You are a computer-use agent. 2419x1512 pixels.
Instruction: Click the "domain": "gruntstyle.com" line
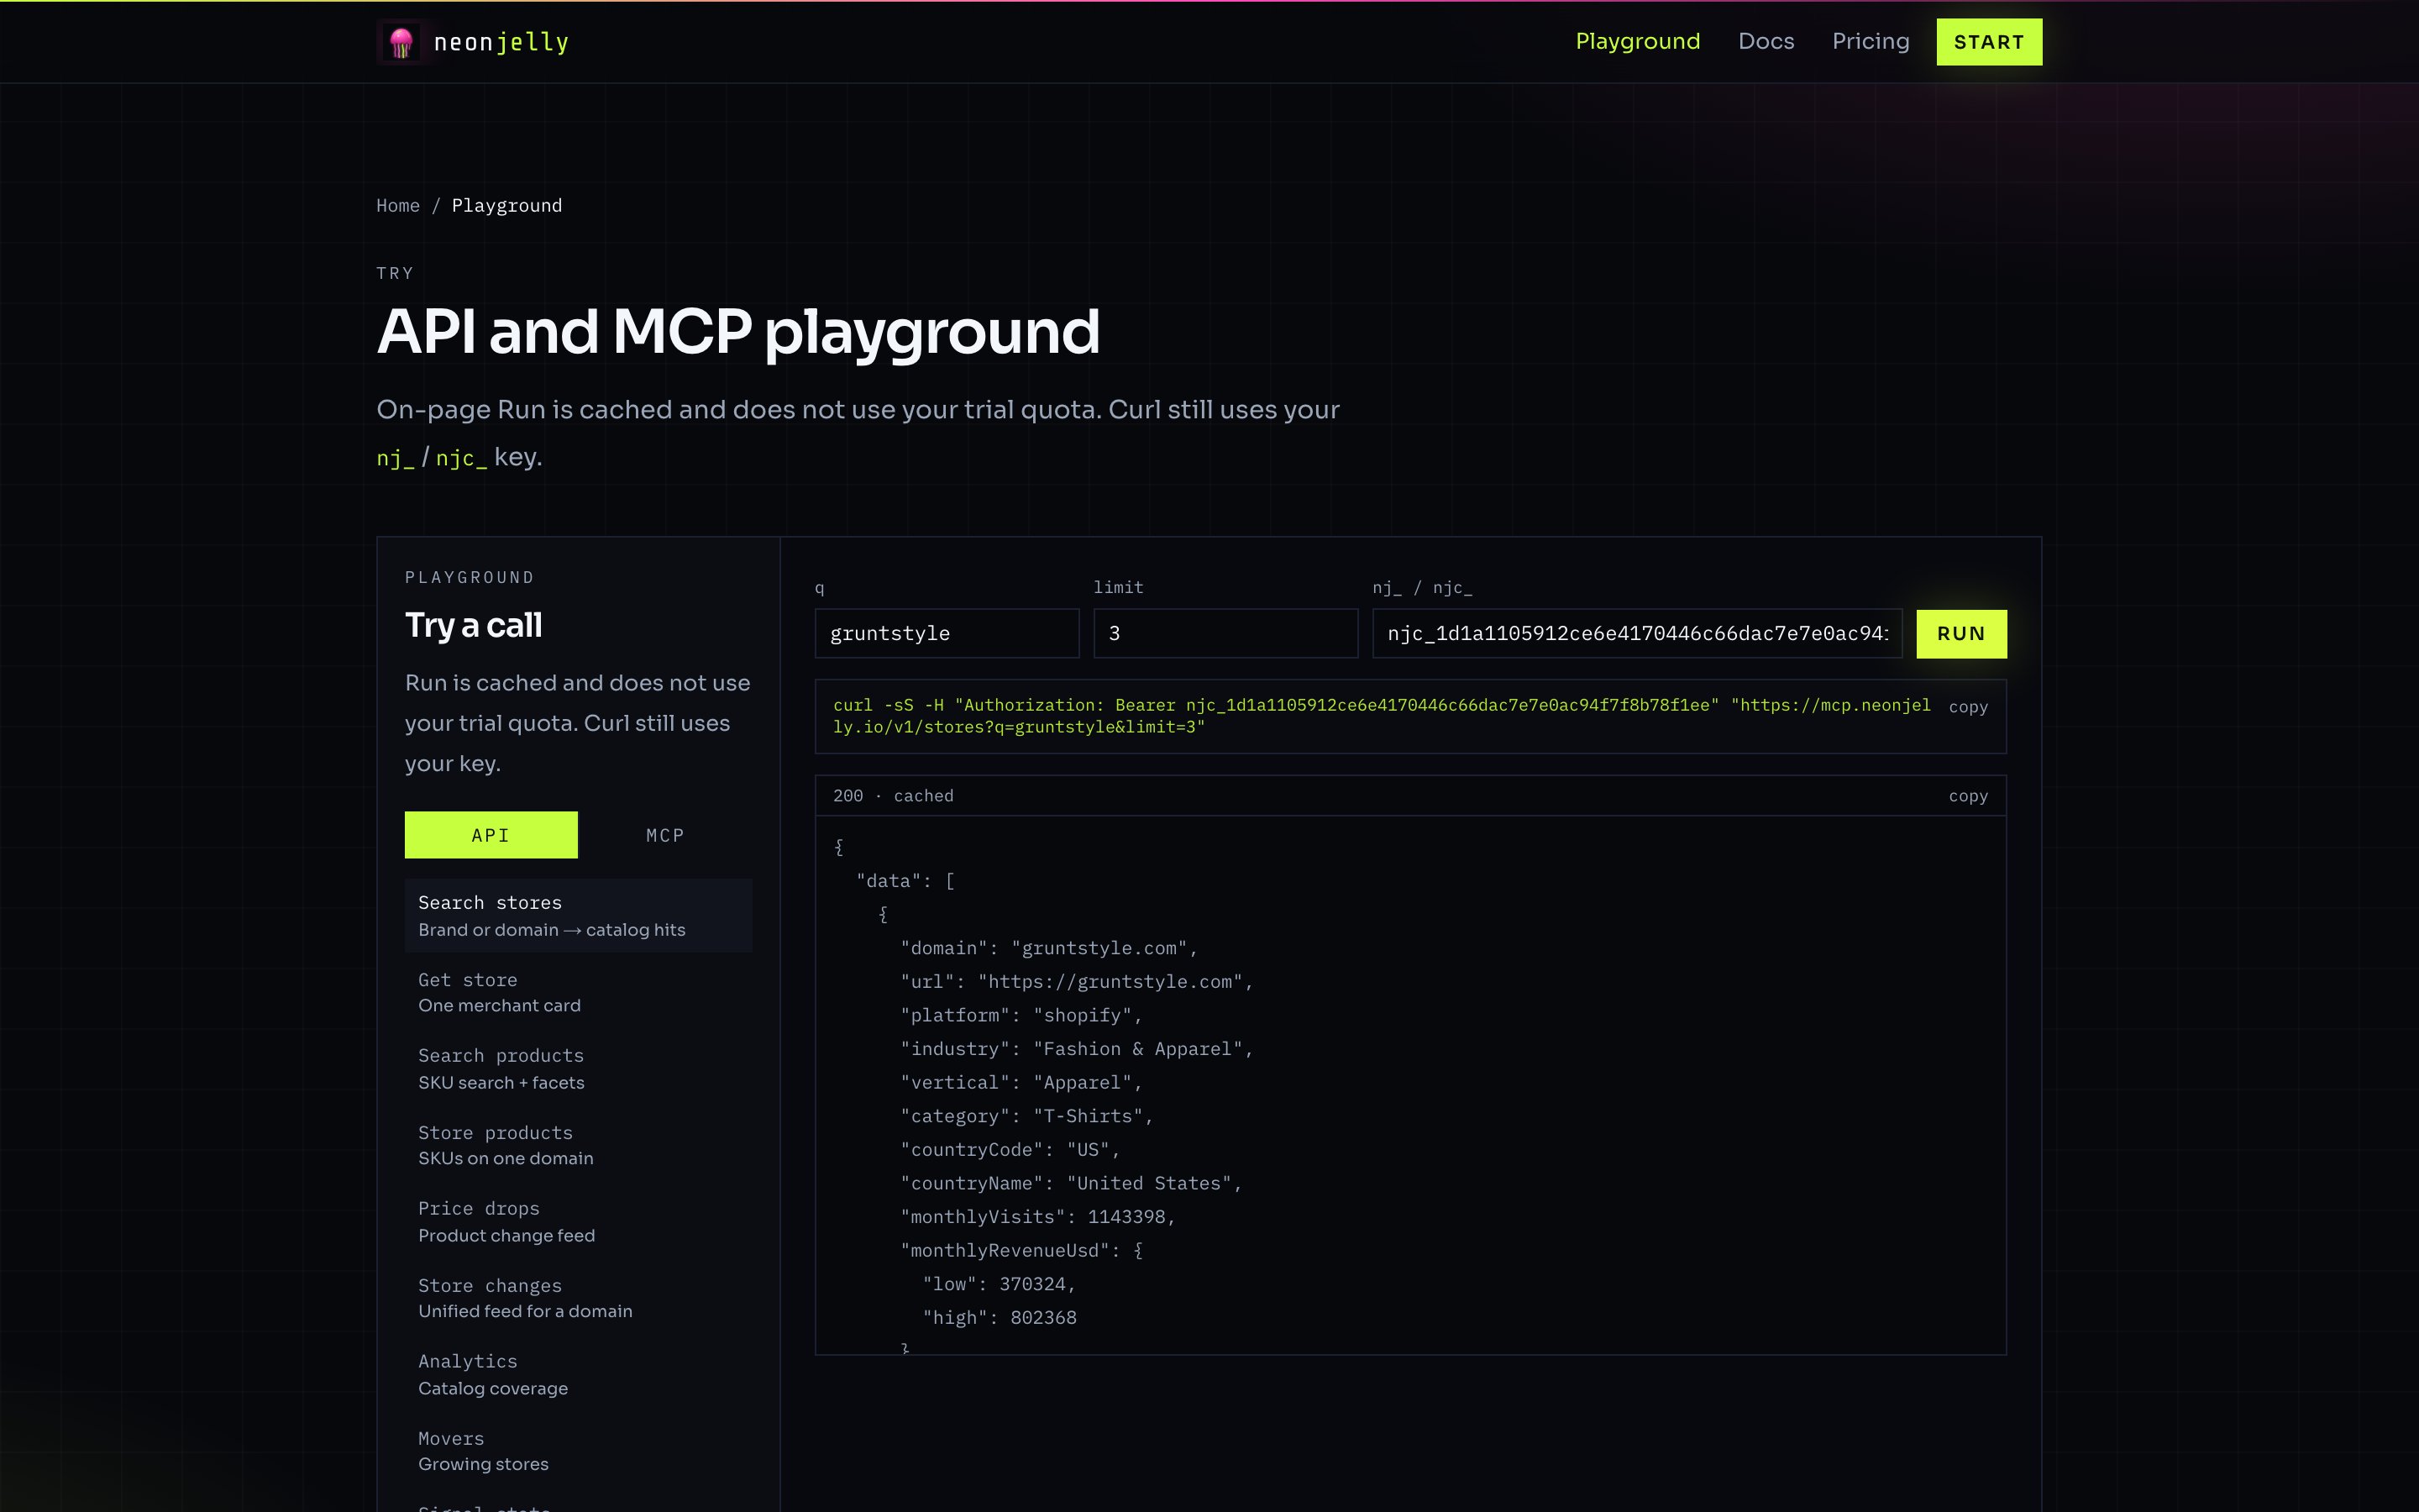click(1048, 948)
